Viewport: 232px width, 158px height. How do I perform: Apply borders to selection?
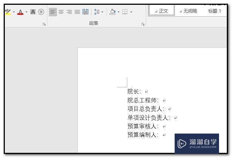coord(125,12)
